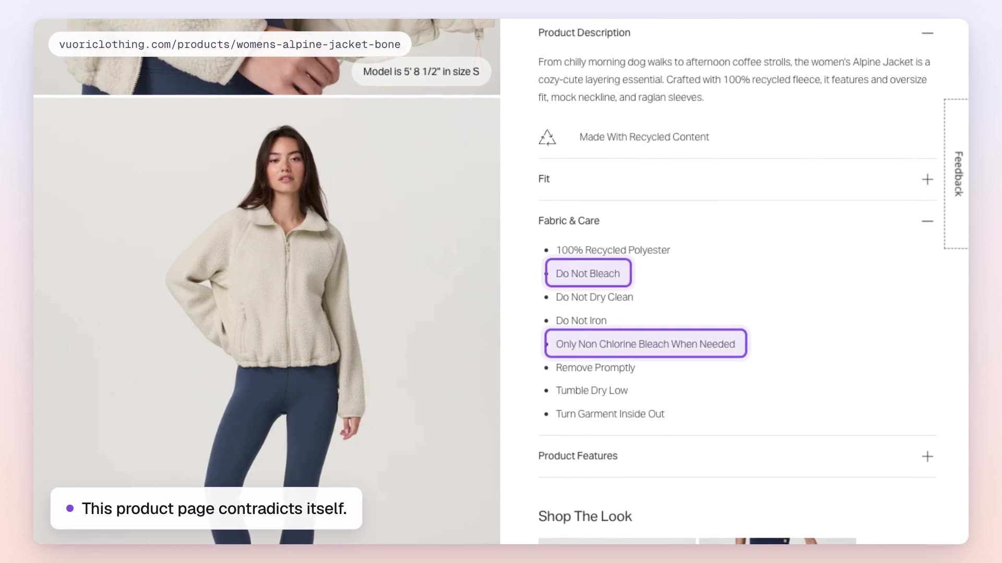Click the Do Not Iron line
This screenshot has height=563, width=1002.
(581, 321)
